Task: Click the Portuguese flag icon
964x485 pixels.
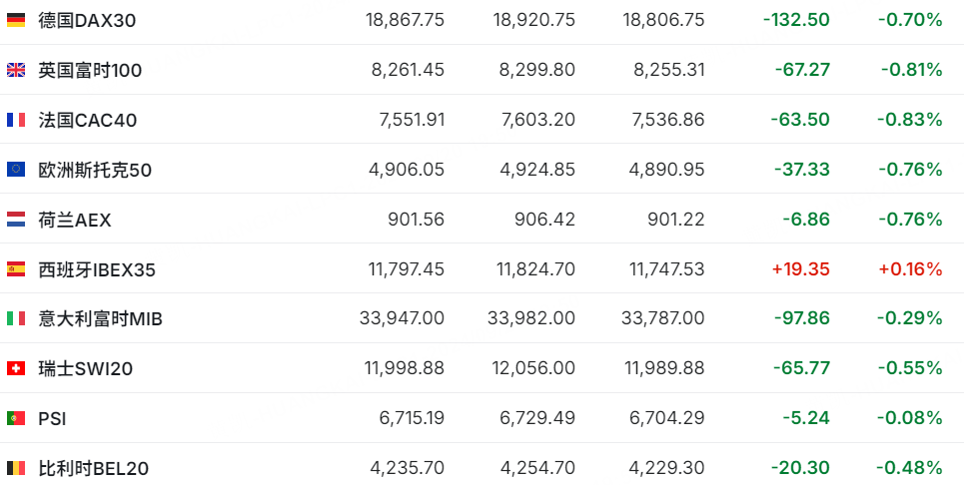Action: point(16,418)
